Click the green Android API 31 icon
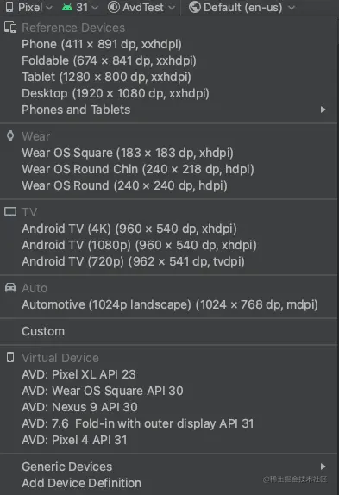 pyautogui.click(x=67, y=7)
